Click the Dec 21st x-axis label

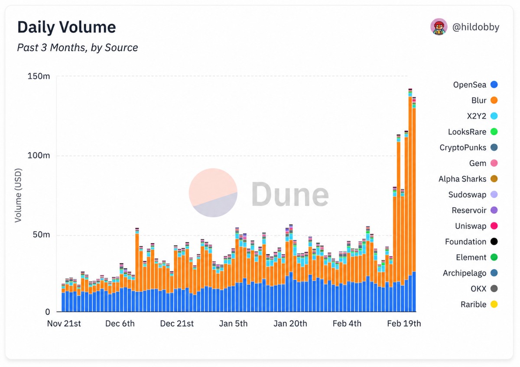click(x=177, y=324)
